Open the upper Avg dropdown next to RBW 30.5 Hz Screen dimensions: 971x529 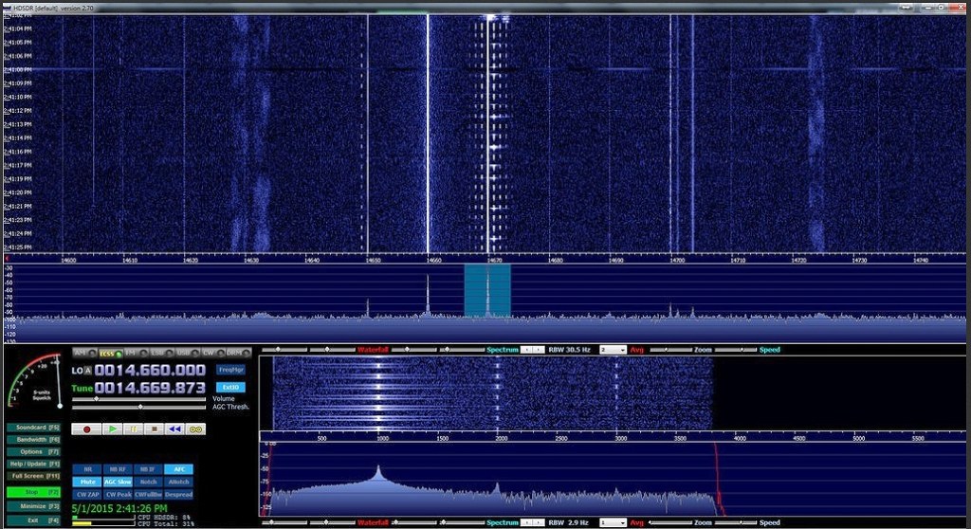pos(613,350)
